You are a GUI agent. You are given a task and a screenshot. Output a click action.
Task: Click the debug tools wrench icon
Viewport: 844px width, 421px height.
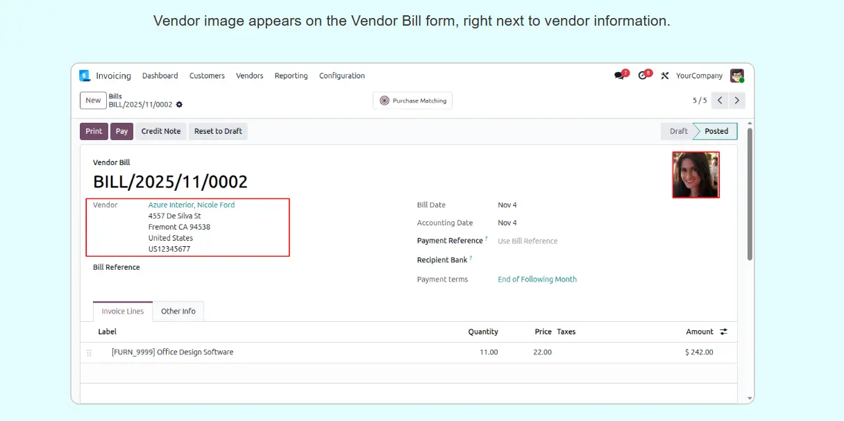tap(664, 76)
